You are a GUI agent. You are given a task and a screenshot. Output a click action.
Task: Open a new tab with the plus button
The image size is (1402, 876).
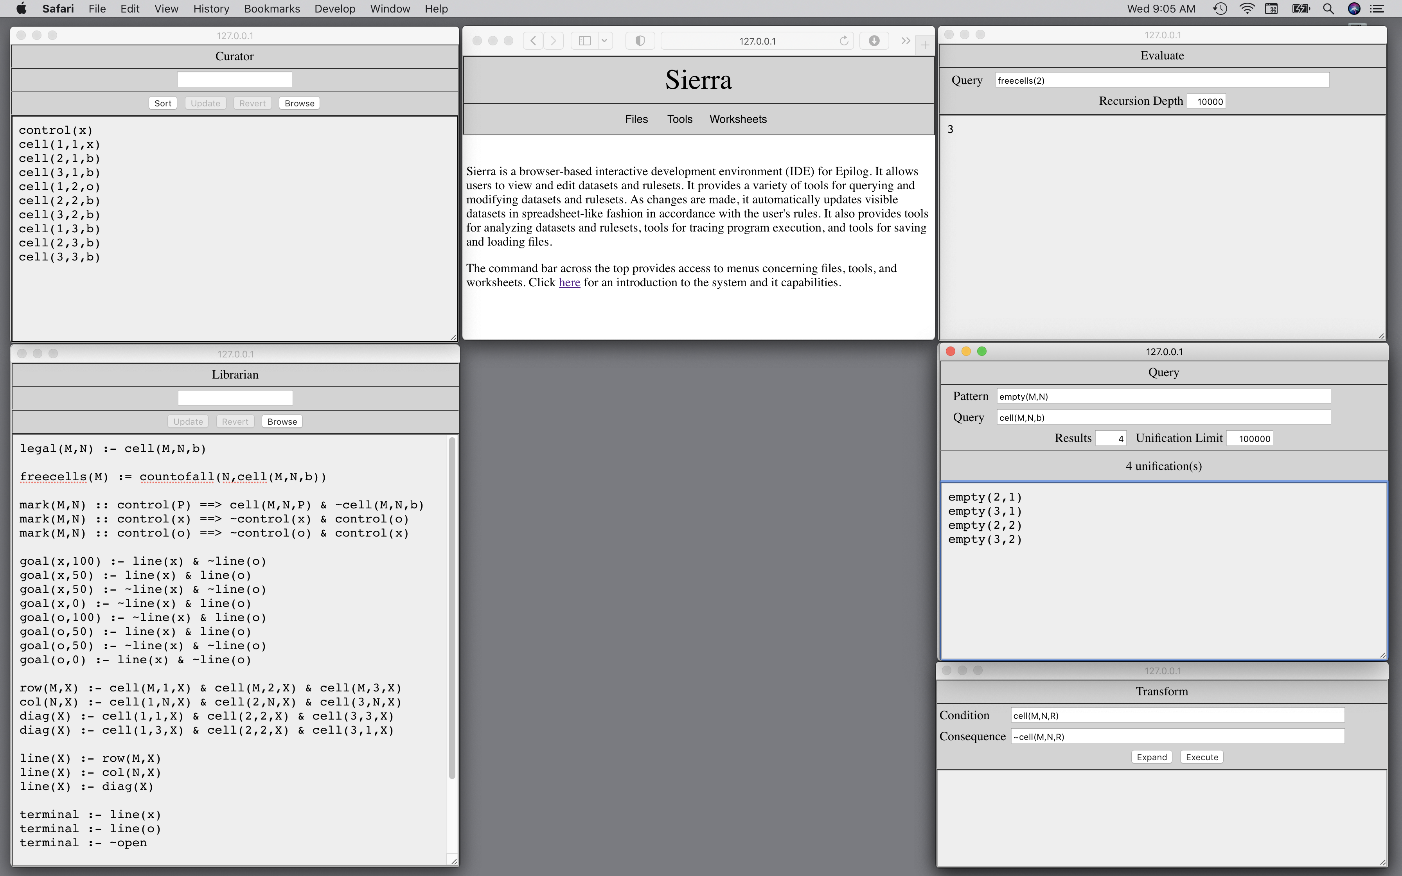[x=925, y=45]
